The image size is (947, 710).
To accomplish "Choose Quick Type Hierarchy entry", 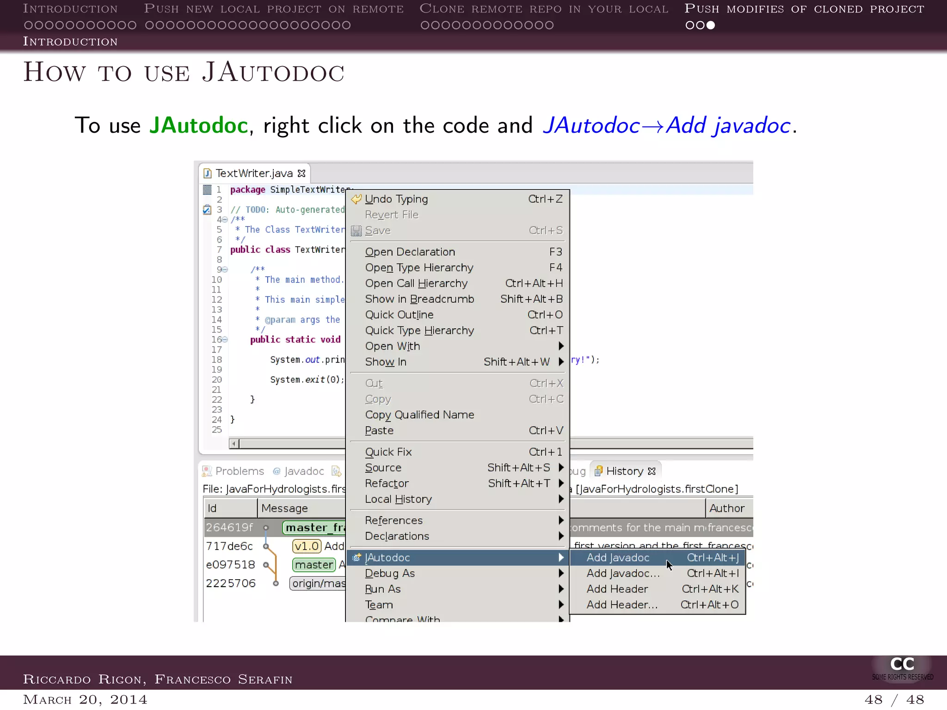I will (x=458, y=331).
